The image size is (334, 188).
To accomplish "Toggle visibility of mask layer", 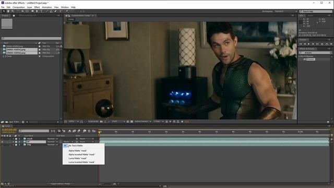I will [x=2, y=139].
